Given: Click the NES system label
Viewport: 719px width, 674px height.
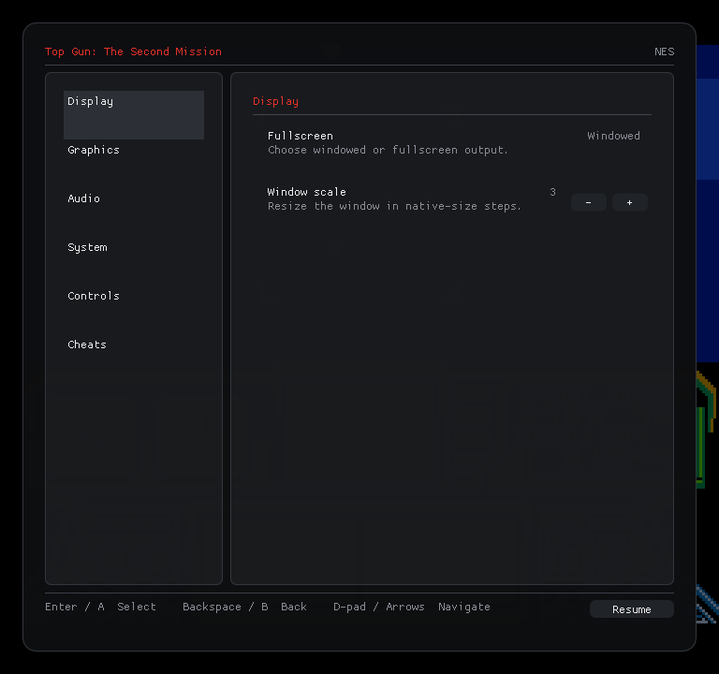Looking at the screenshot, I should (665, 51).
